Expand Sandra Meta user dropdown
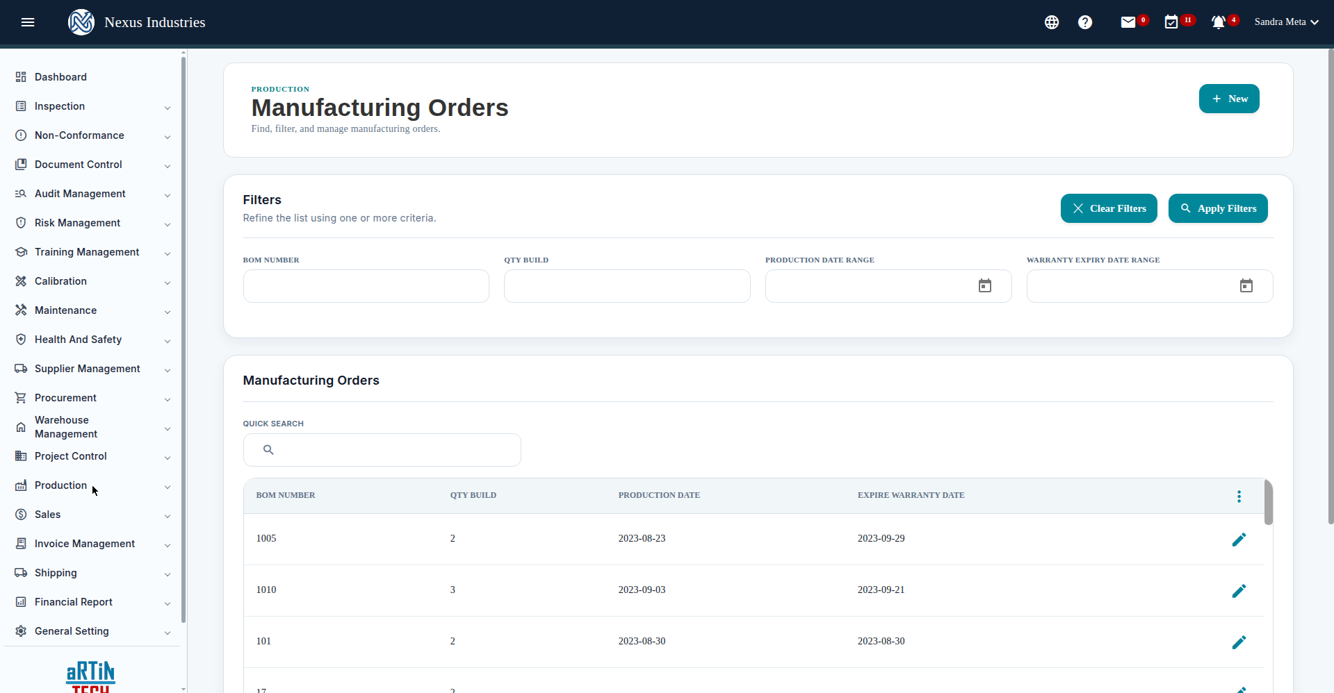 click(x=1287, y=22)
